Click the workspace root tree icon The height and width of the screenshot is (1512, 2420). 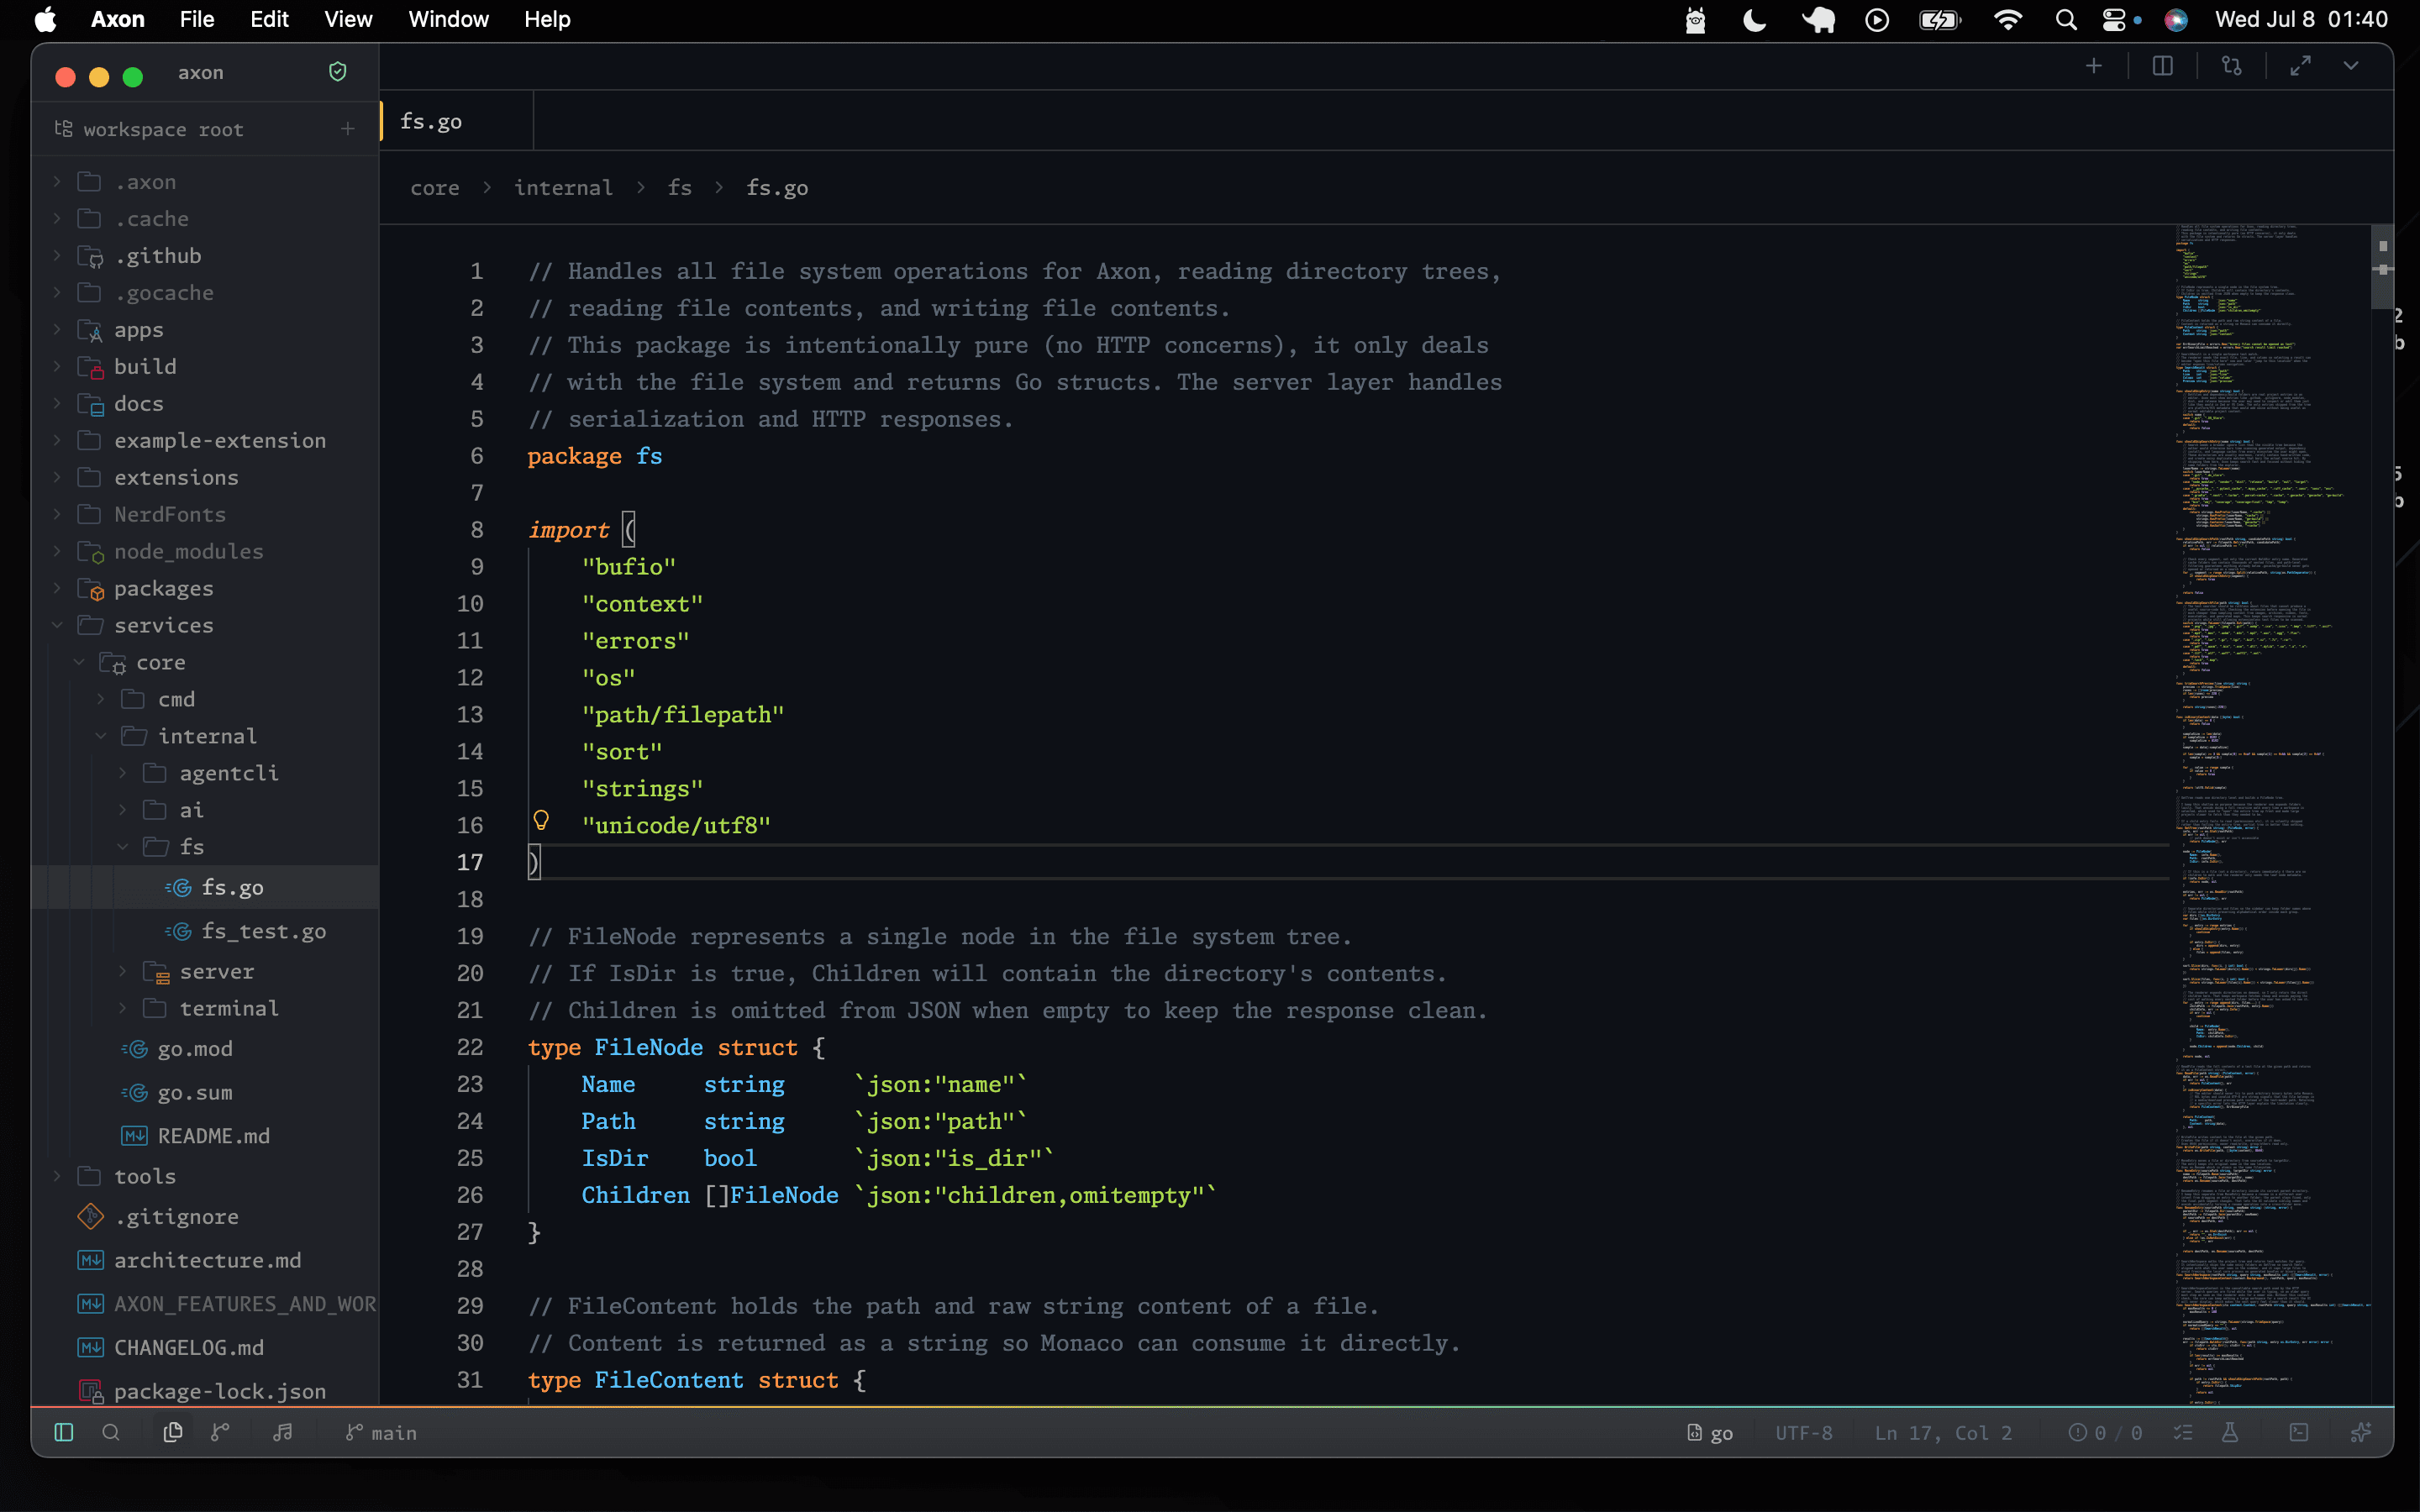[64, 128]
